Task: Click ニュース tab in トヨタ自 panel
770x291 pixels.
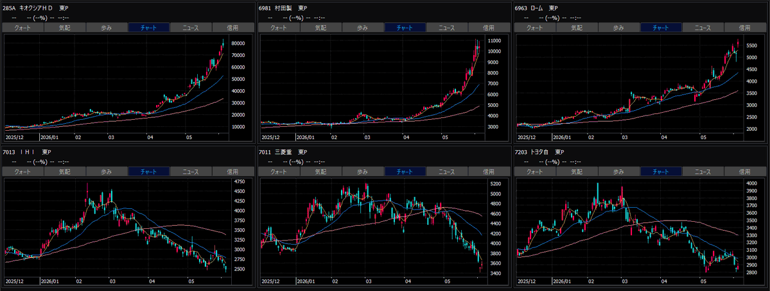Action: coord(703,172)
